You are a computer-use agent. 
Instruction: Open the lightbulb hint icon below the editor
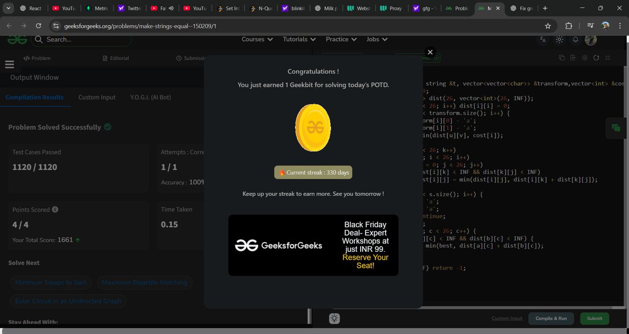(x=334, y=318)
